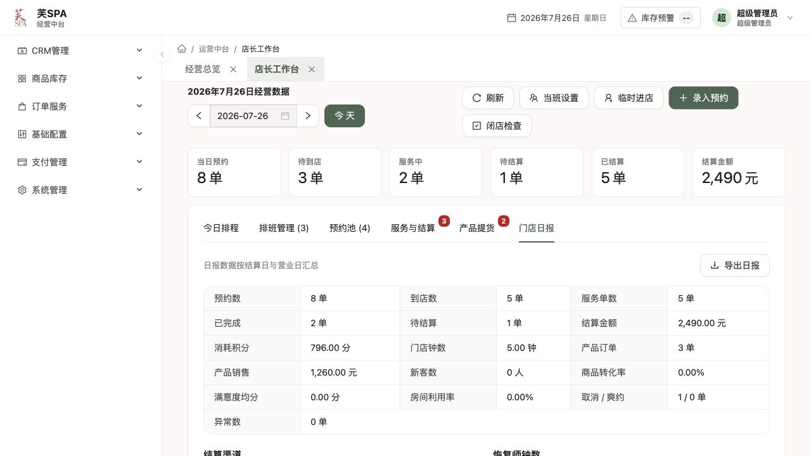Expand the 商品库存 menu chevron
Screen dimensions: 811x456
coord(139,78)
